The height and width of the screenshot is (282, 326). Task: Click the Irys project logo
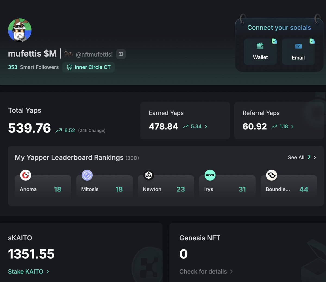coord(210,175)
